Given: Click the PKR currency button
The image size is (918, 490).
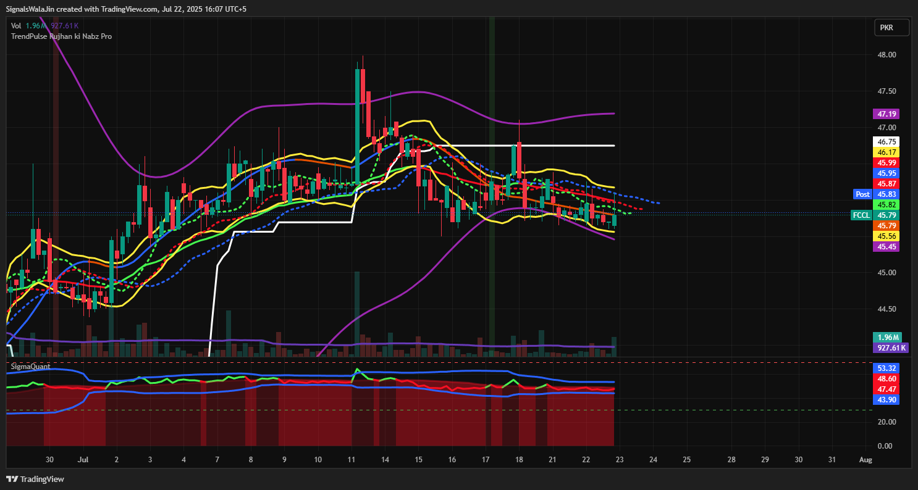Looking at the screenshot, I should (892, 28).
